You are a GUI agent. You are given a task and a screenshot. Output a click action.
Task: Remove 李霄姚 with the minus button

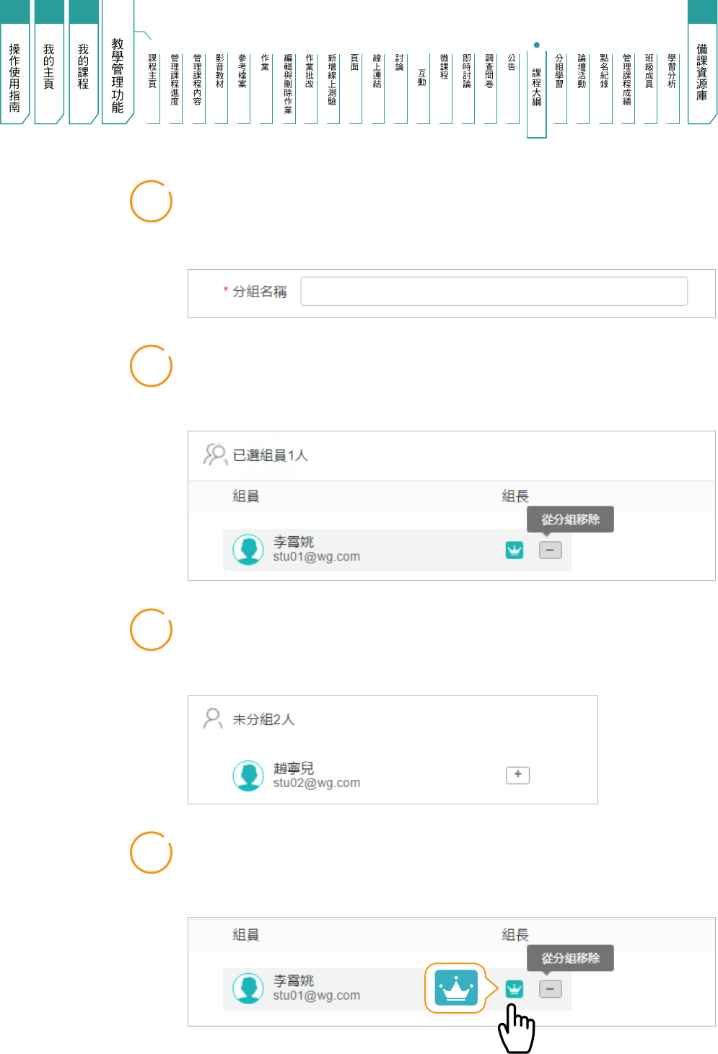tap(550, 550)
